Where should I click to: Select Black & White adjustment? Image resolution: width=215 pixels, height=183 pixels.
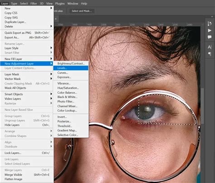point(71,97)
